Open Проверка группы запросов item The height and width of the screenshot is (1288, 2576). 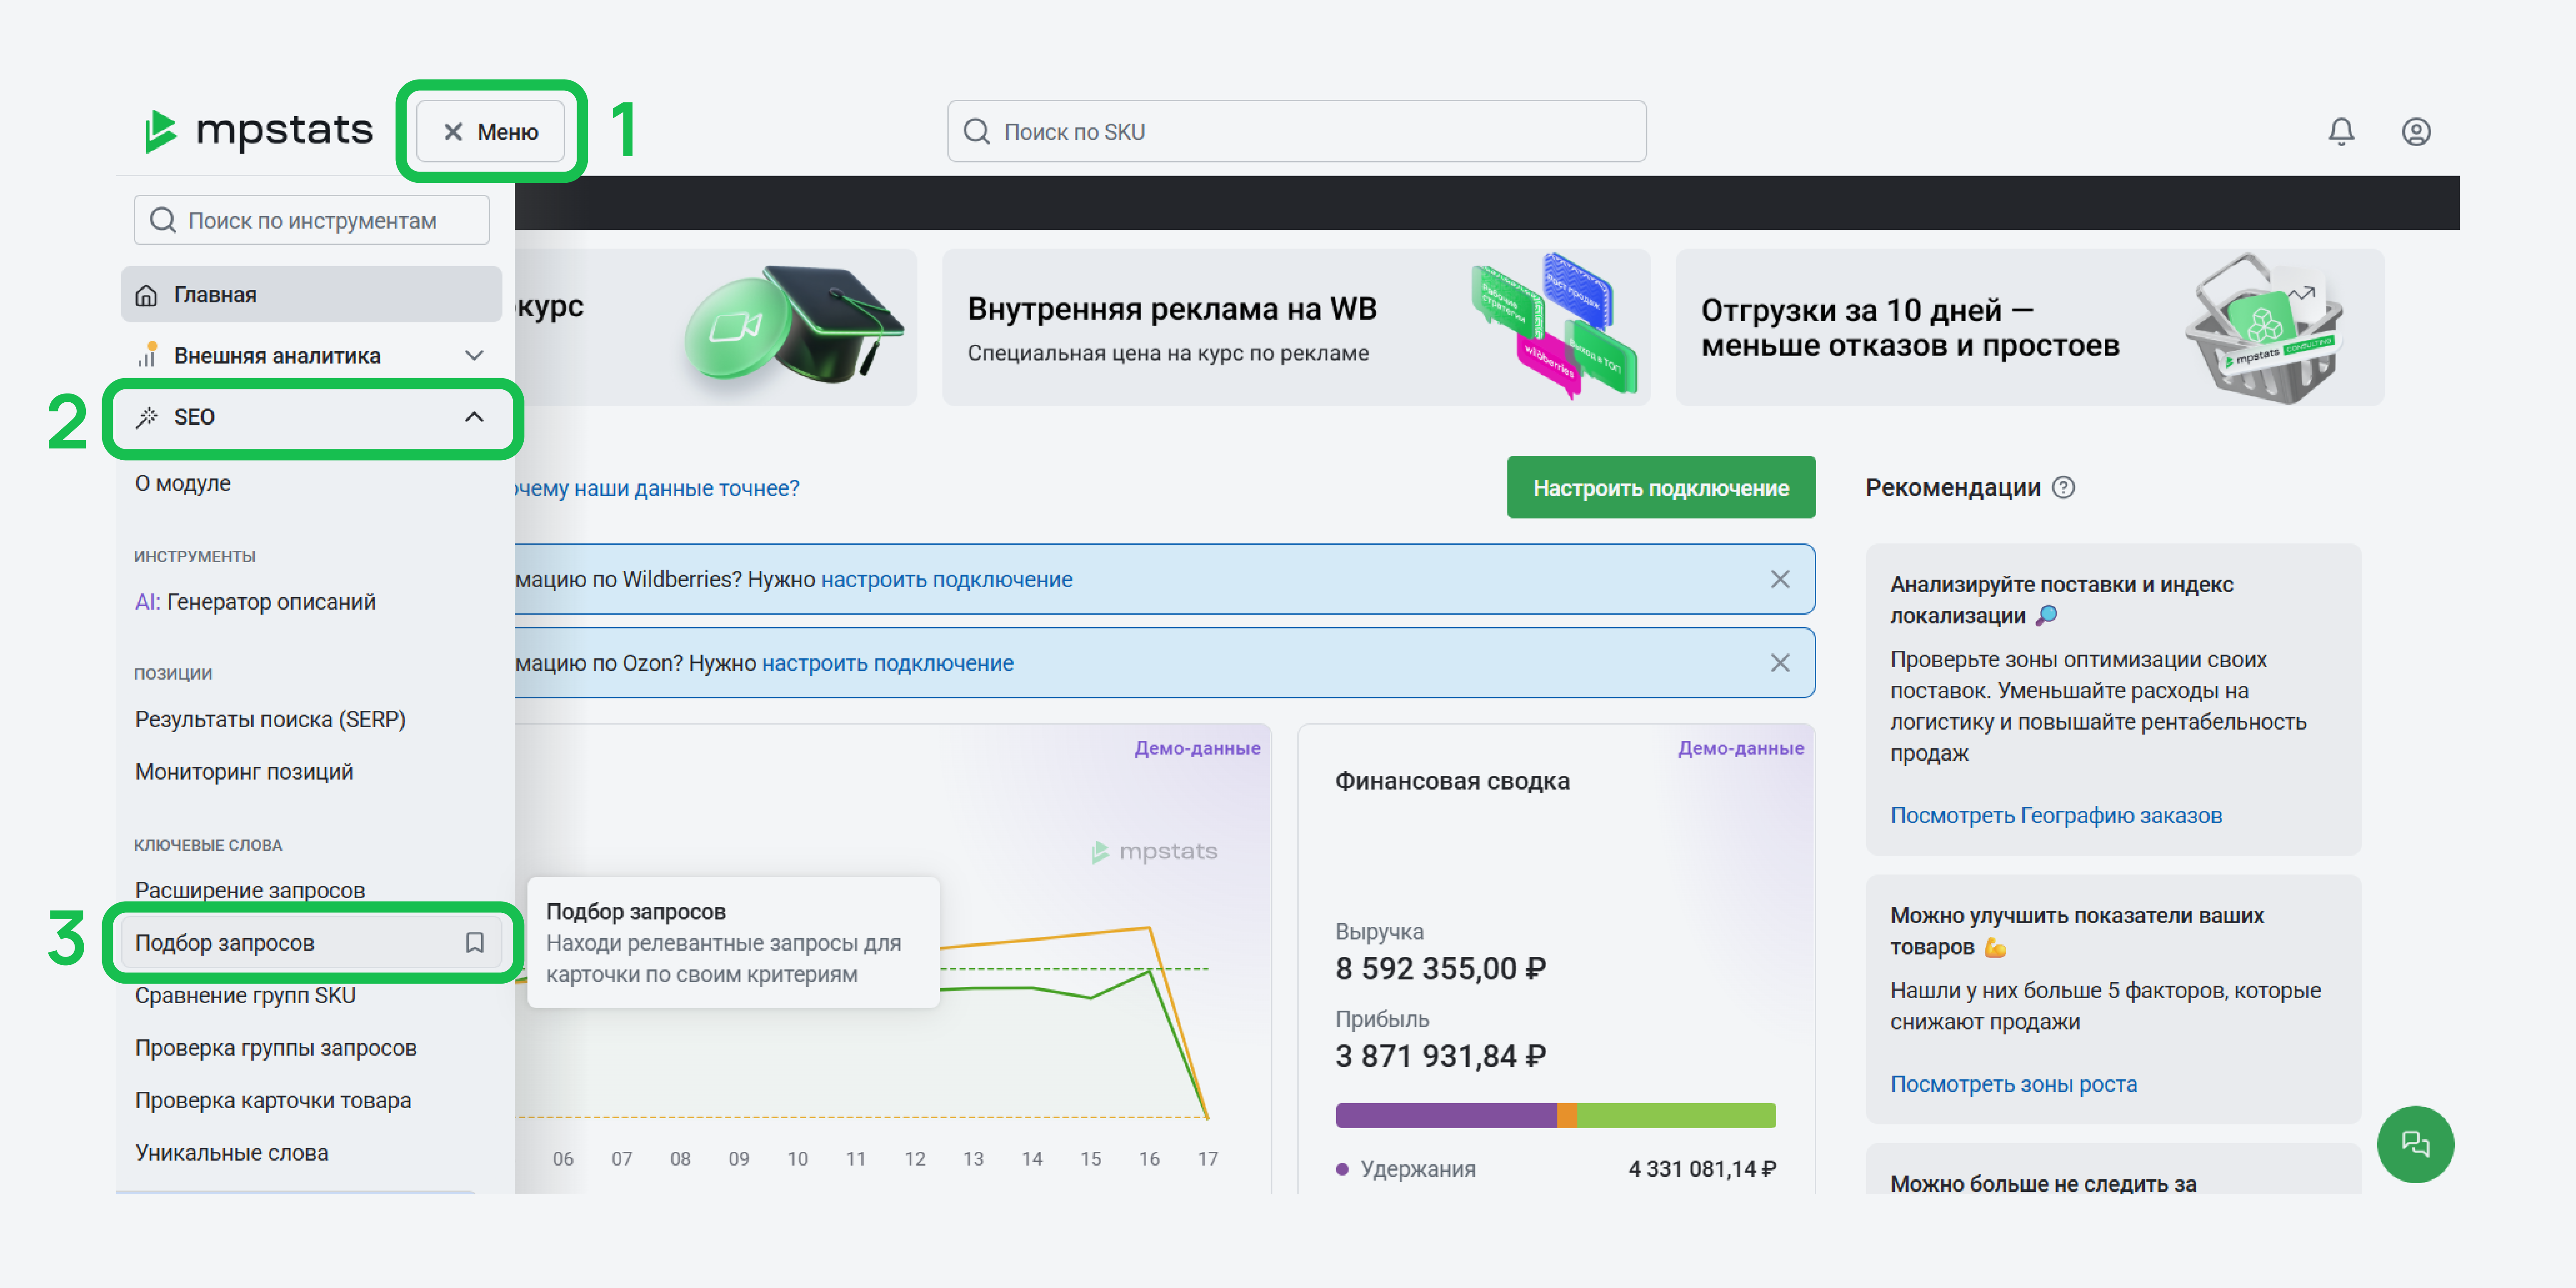tap(276, 1048)
